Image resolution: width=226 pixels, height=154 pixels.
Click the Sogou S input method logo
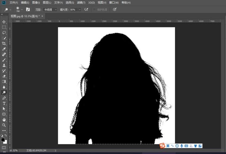pyautogui.click(x=162, y=146)
